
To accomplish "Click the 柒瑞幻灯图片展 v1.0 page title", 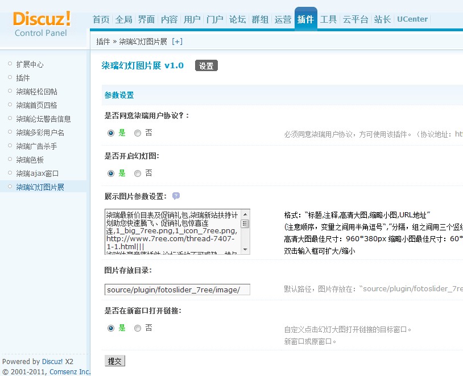I will (x=143, y=65).
